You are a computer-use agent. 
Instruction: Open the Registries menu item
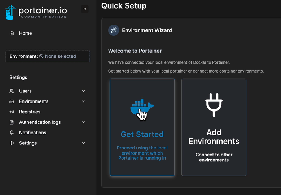point(30,112)
